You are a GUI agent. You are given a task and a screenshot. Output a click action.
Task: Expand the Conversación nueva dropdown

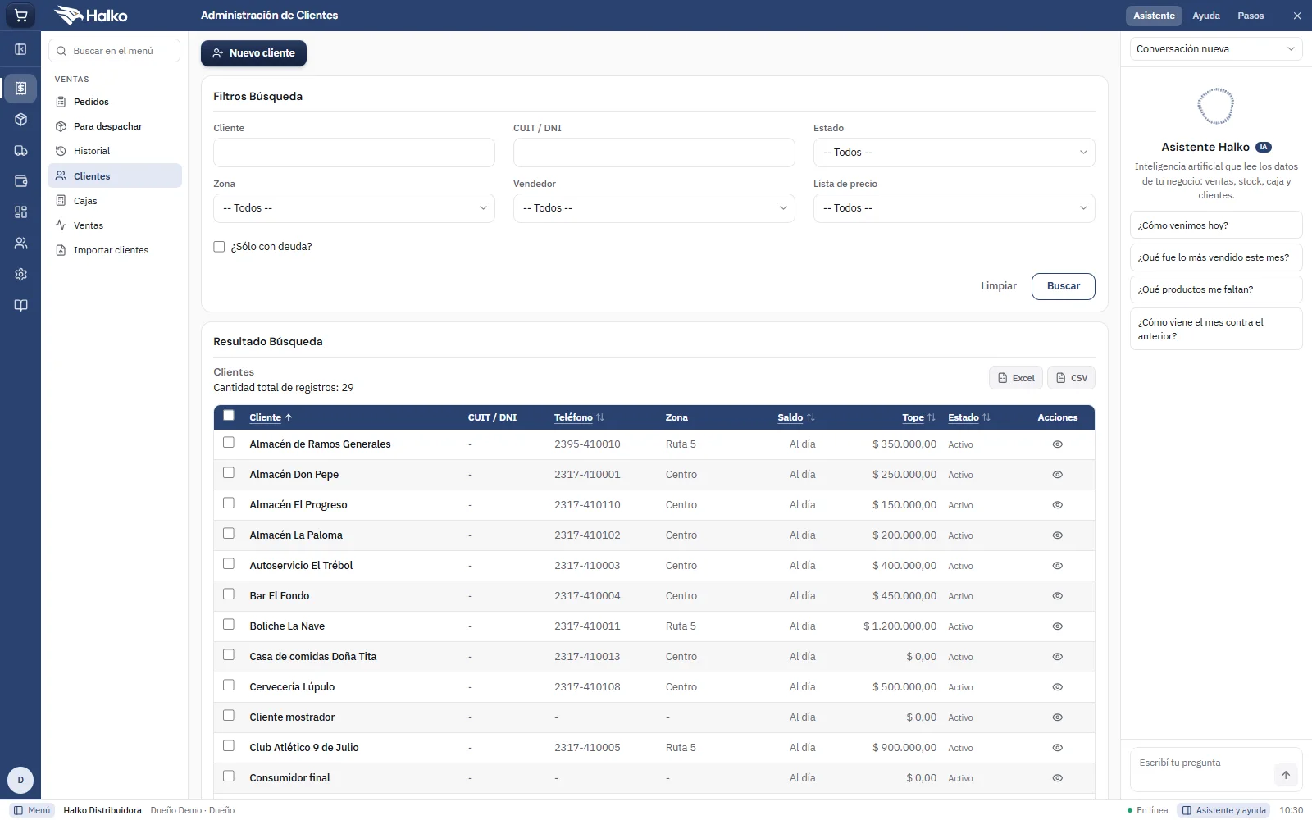(1215, 49)
